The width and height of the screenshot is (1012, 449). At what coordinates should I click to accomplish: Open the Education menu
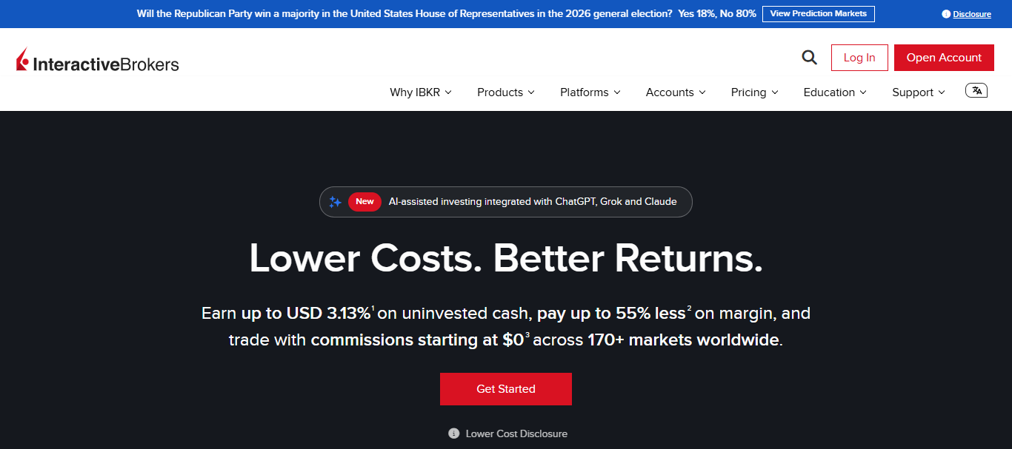coord(835,92)
